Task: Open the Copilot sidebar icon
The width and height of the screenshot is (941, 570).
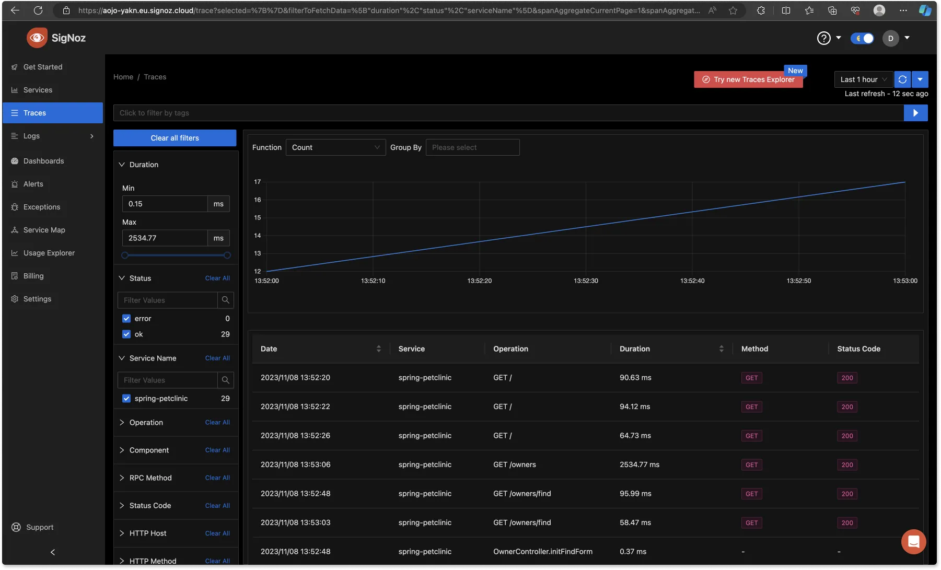Action: click(x=925, y=10)
